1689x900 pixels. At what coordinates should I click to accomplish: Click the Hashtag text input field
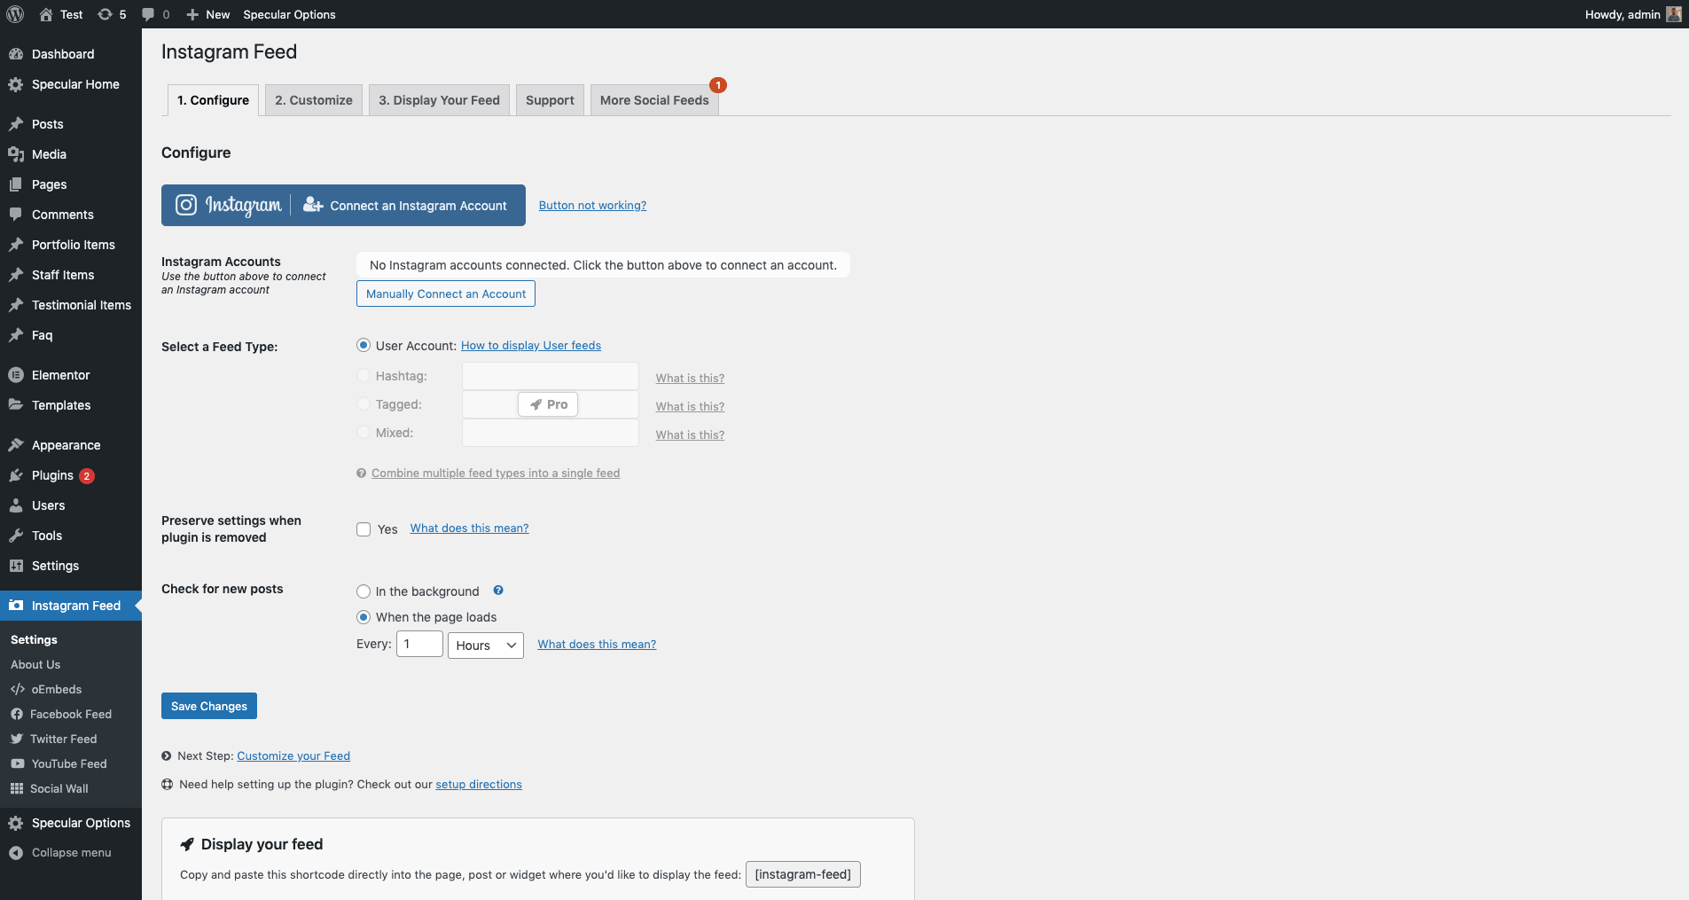click(x=551, y=376)
